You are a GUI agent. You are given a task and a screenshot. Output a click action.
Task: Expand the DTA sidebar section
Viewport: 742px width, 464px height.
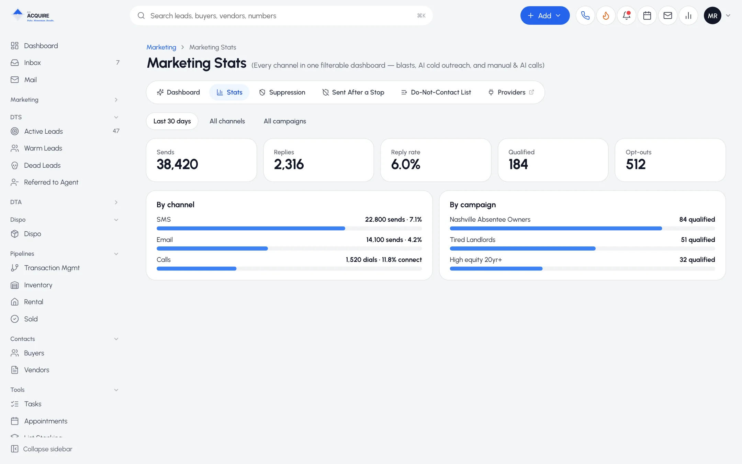(x=65, y=202)
